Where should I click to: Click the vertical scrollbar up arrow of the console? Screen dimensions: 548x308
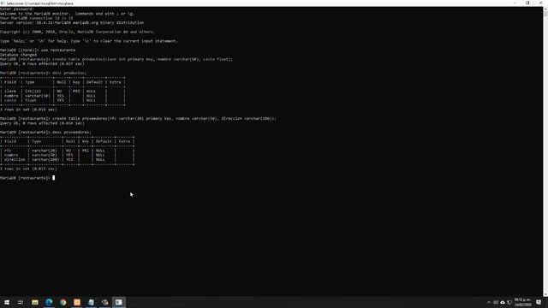tap(545, 9)
